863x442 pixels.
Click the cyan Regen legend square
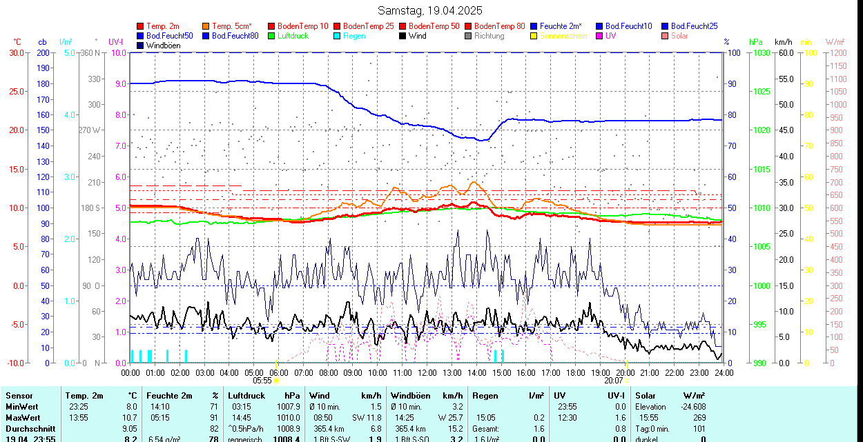coord(338,36)
